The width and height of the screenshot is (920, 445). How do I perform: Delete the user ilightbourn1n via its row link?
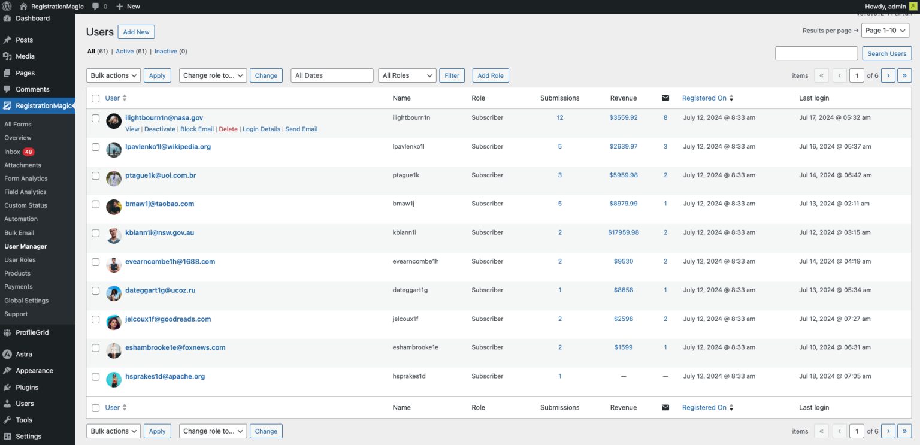(227, 129)
